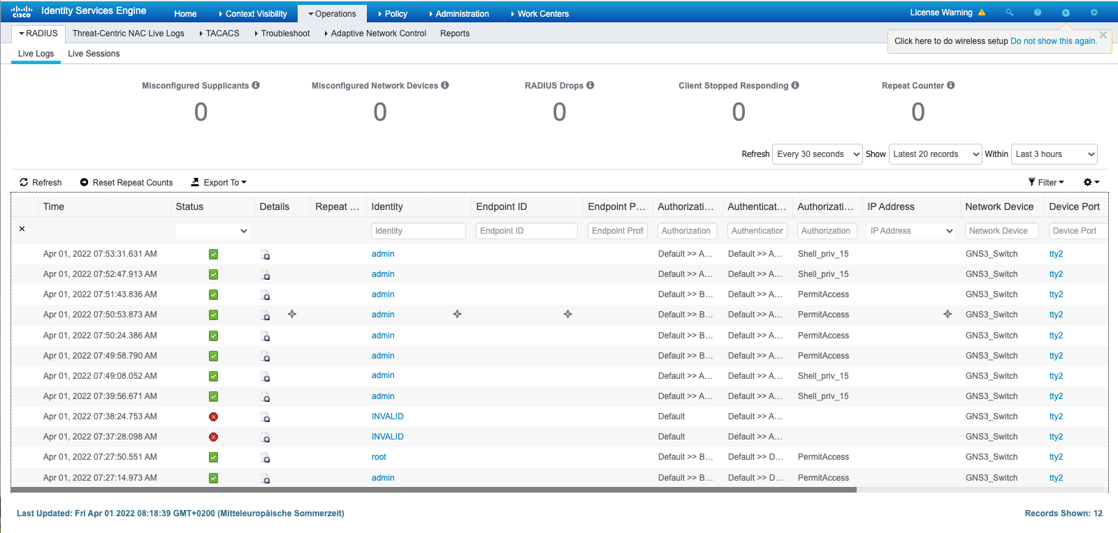Viewport: 1118px width, 533px height.
Task: Open details for the 07:52:47.913 AM log
Action: pos(266,275)
